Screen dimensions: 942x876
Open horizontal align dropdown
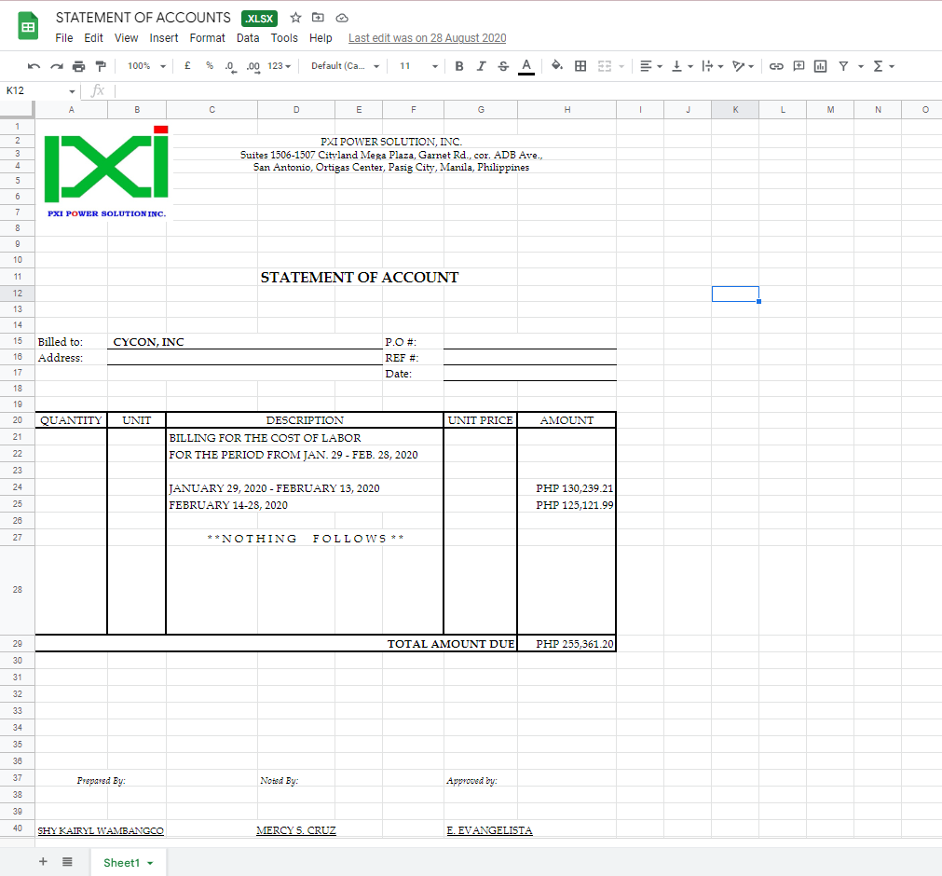(650, 66)
